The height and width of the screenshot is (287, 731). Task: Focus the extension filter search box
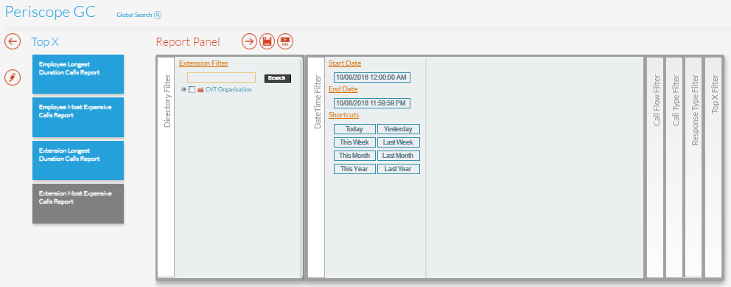click(x=222, y=77)
